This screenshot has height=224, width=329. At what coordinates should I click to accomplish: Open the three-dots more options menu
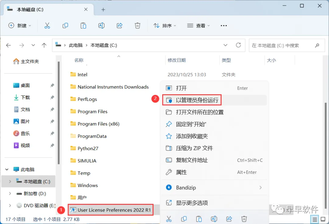tap(224, 26)
